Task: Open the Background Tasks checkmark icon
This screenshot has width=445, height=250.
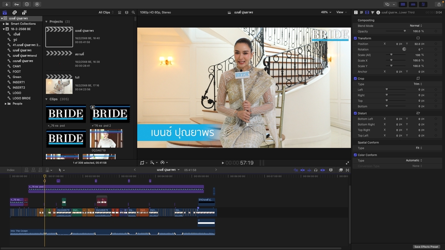Action: [27, 4]
